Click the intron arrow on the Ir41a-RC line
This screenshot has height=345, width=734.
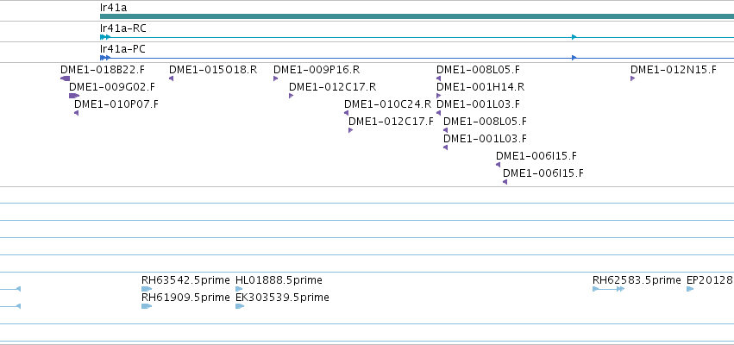tap(574, 37)
